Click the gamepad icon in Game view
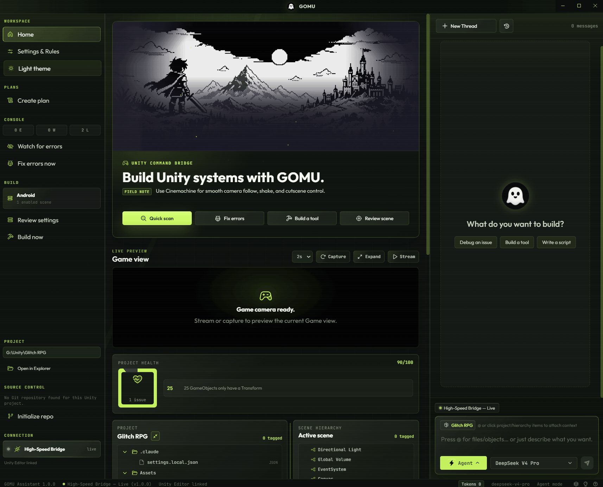603x487 pixels. (266, 296)
